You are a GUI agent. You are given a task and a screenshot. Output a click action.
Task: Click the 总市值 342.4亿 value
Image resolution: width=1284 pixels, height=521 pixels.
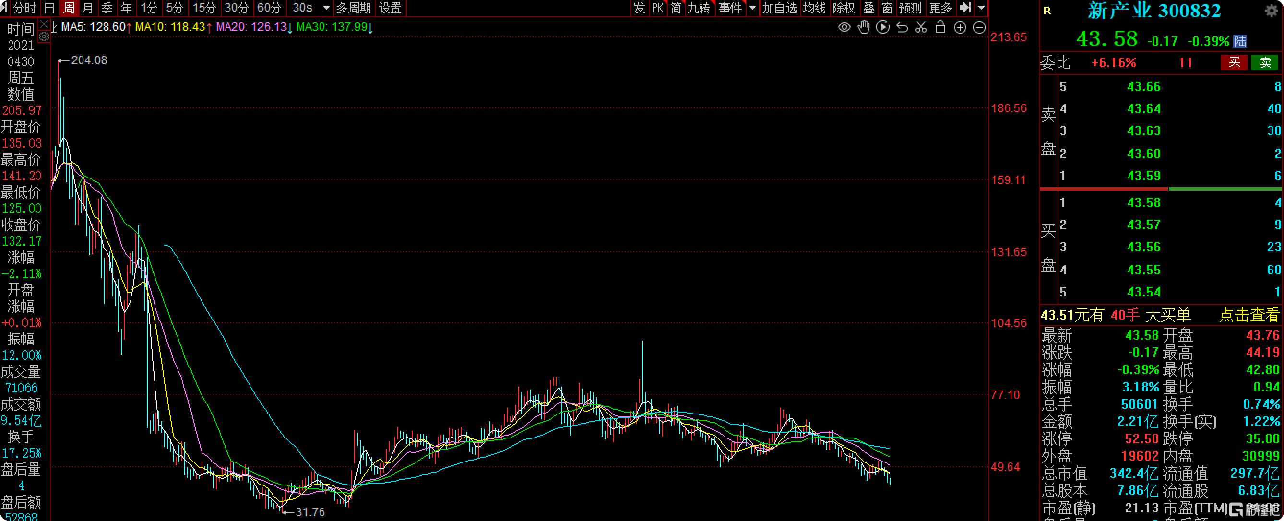tap(1134, 473)
